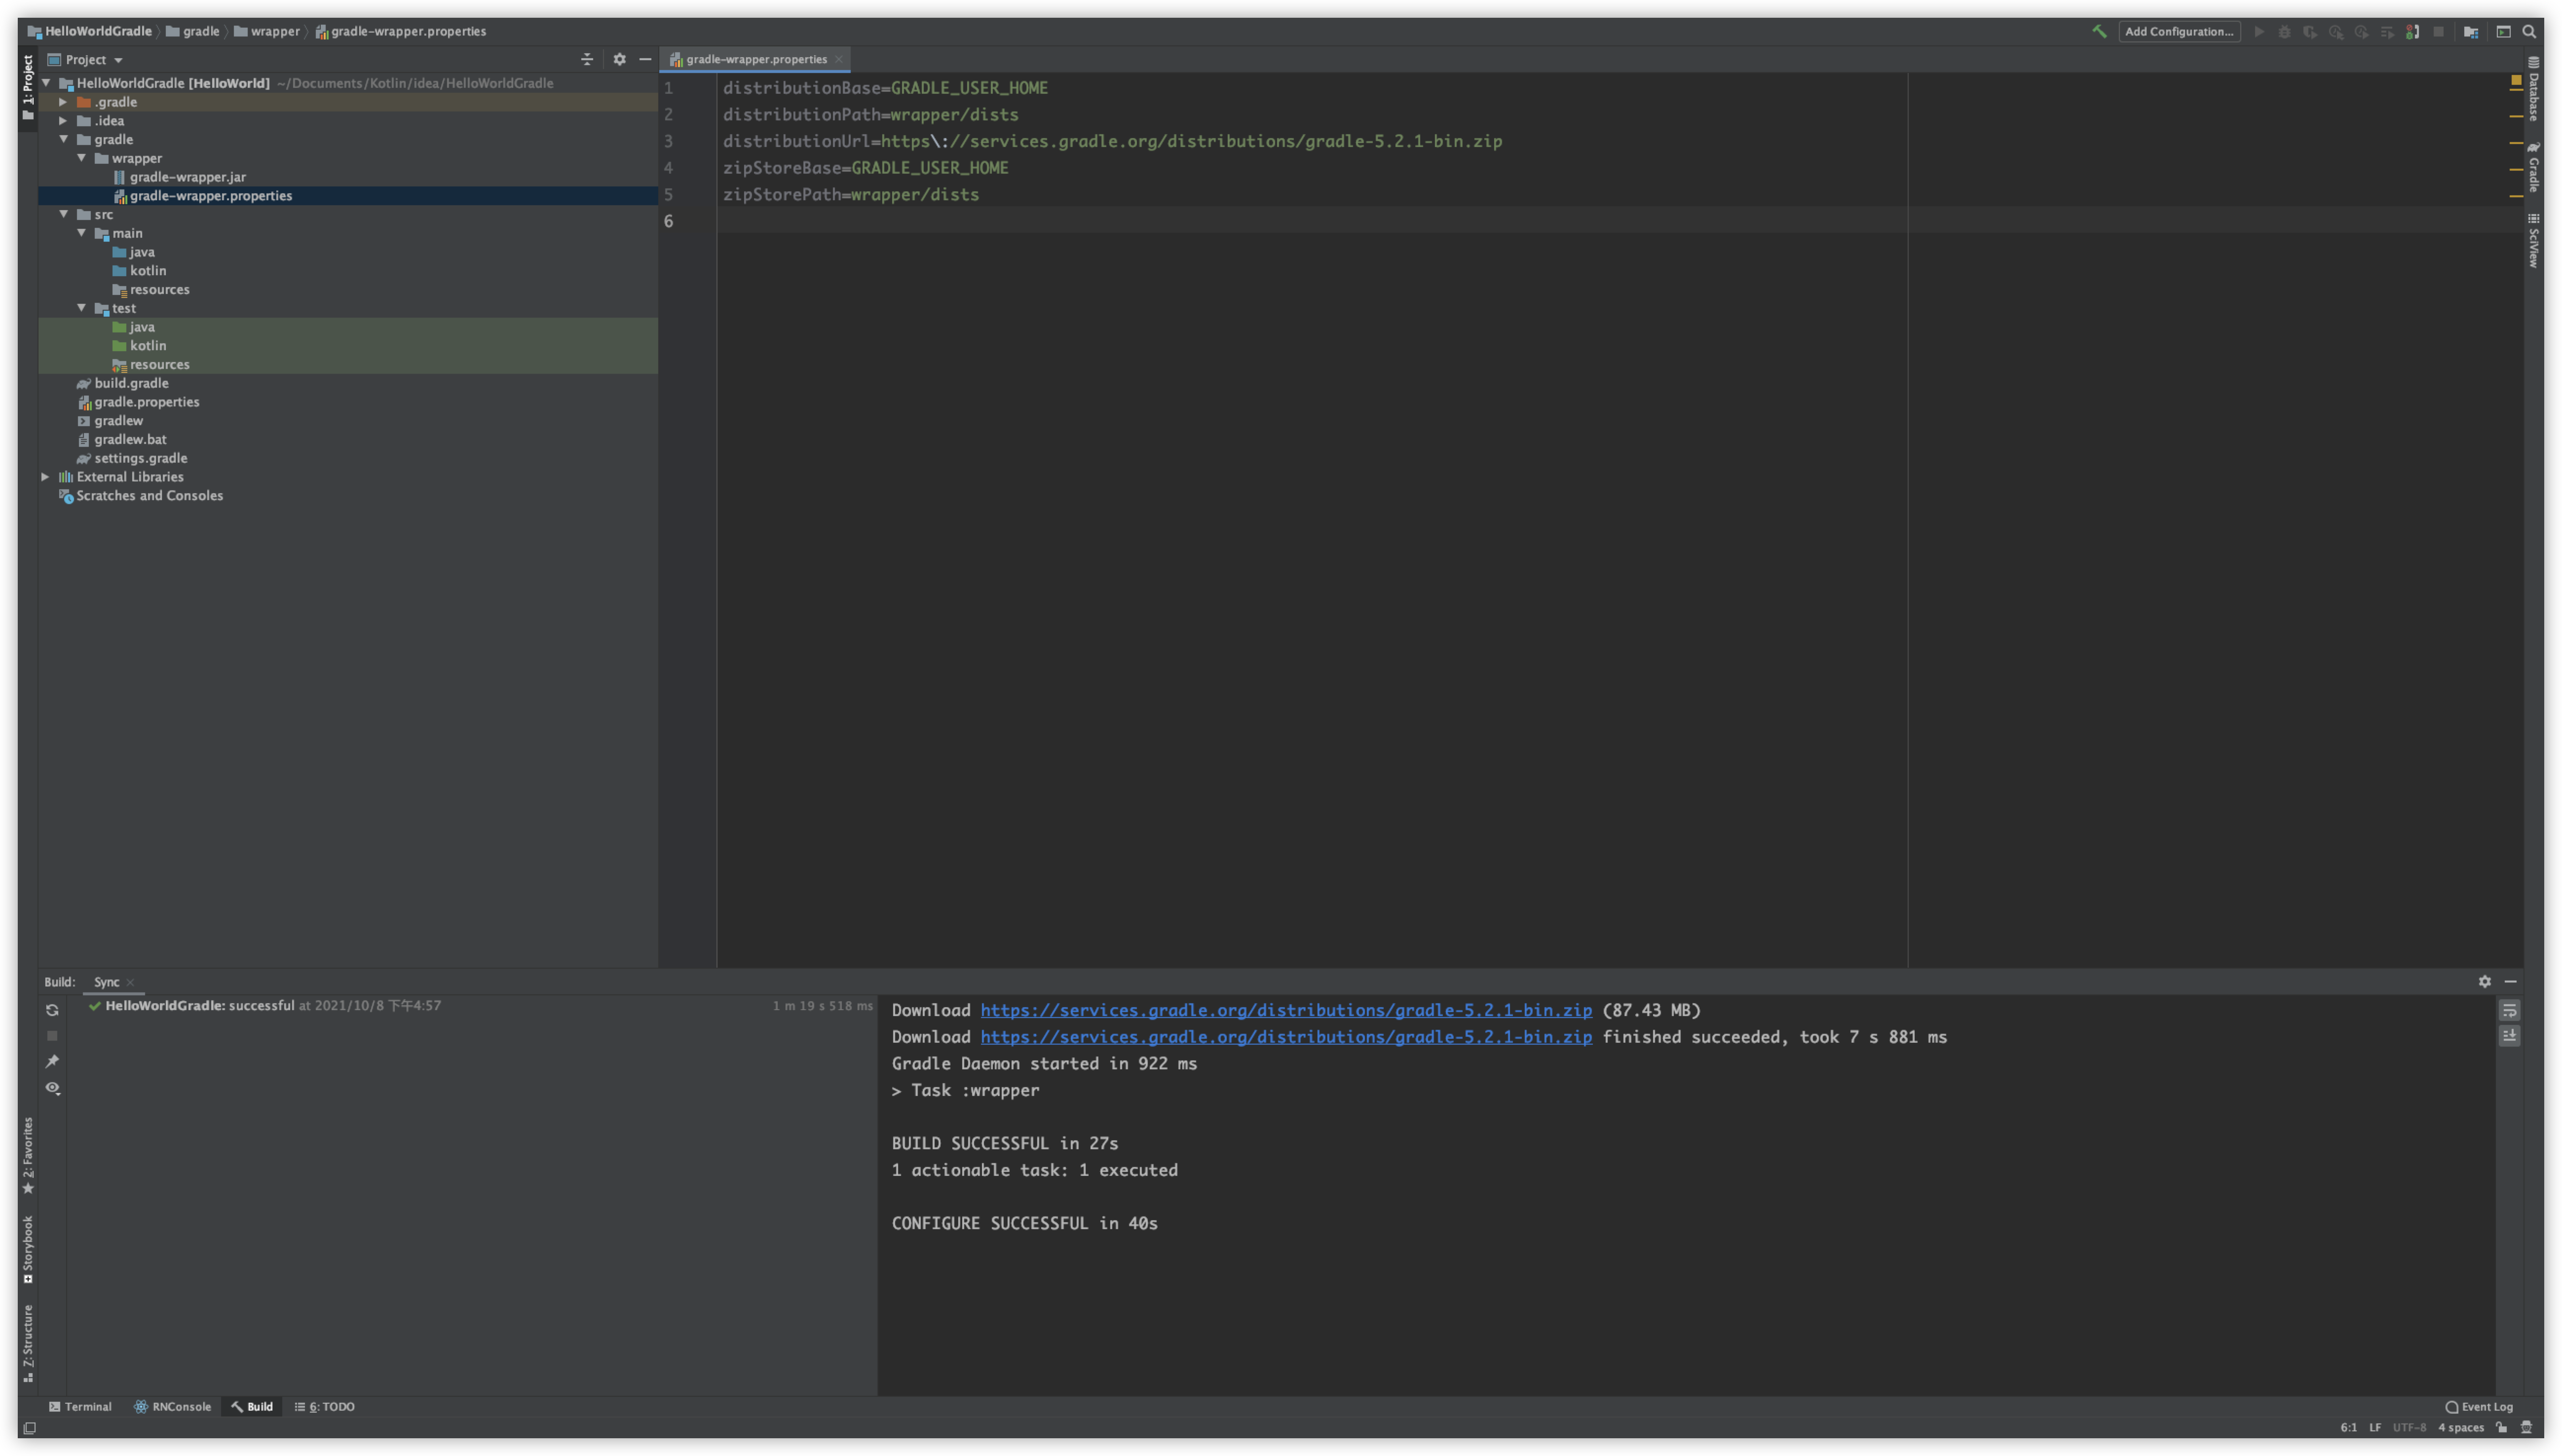Click the Build Project hammer icon
The width and height of the screenshot is (2562, 1456).
coord(2099,31)
